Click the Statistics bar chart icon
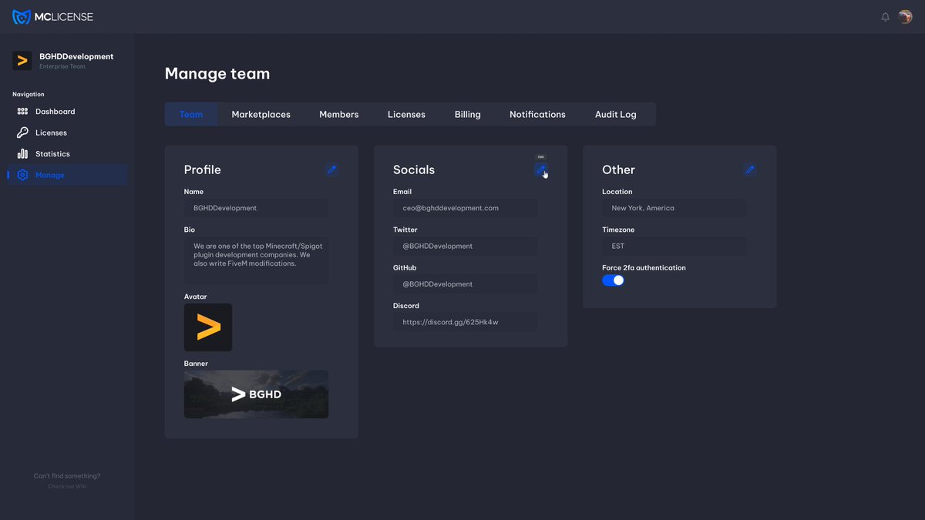Image resolution: width=925 pixels, height=520 pixels. pos(22,154)
